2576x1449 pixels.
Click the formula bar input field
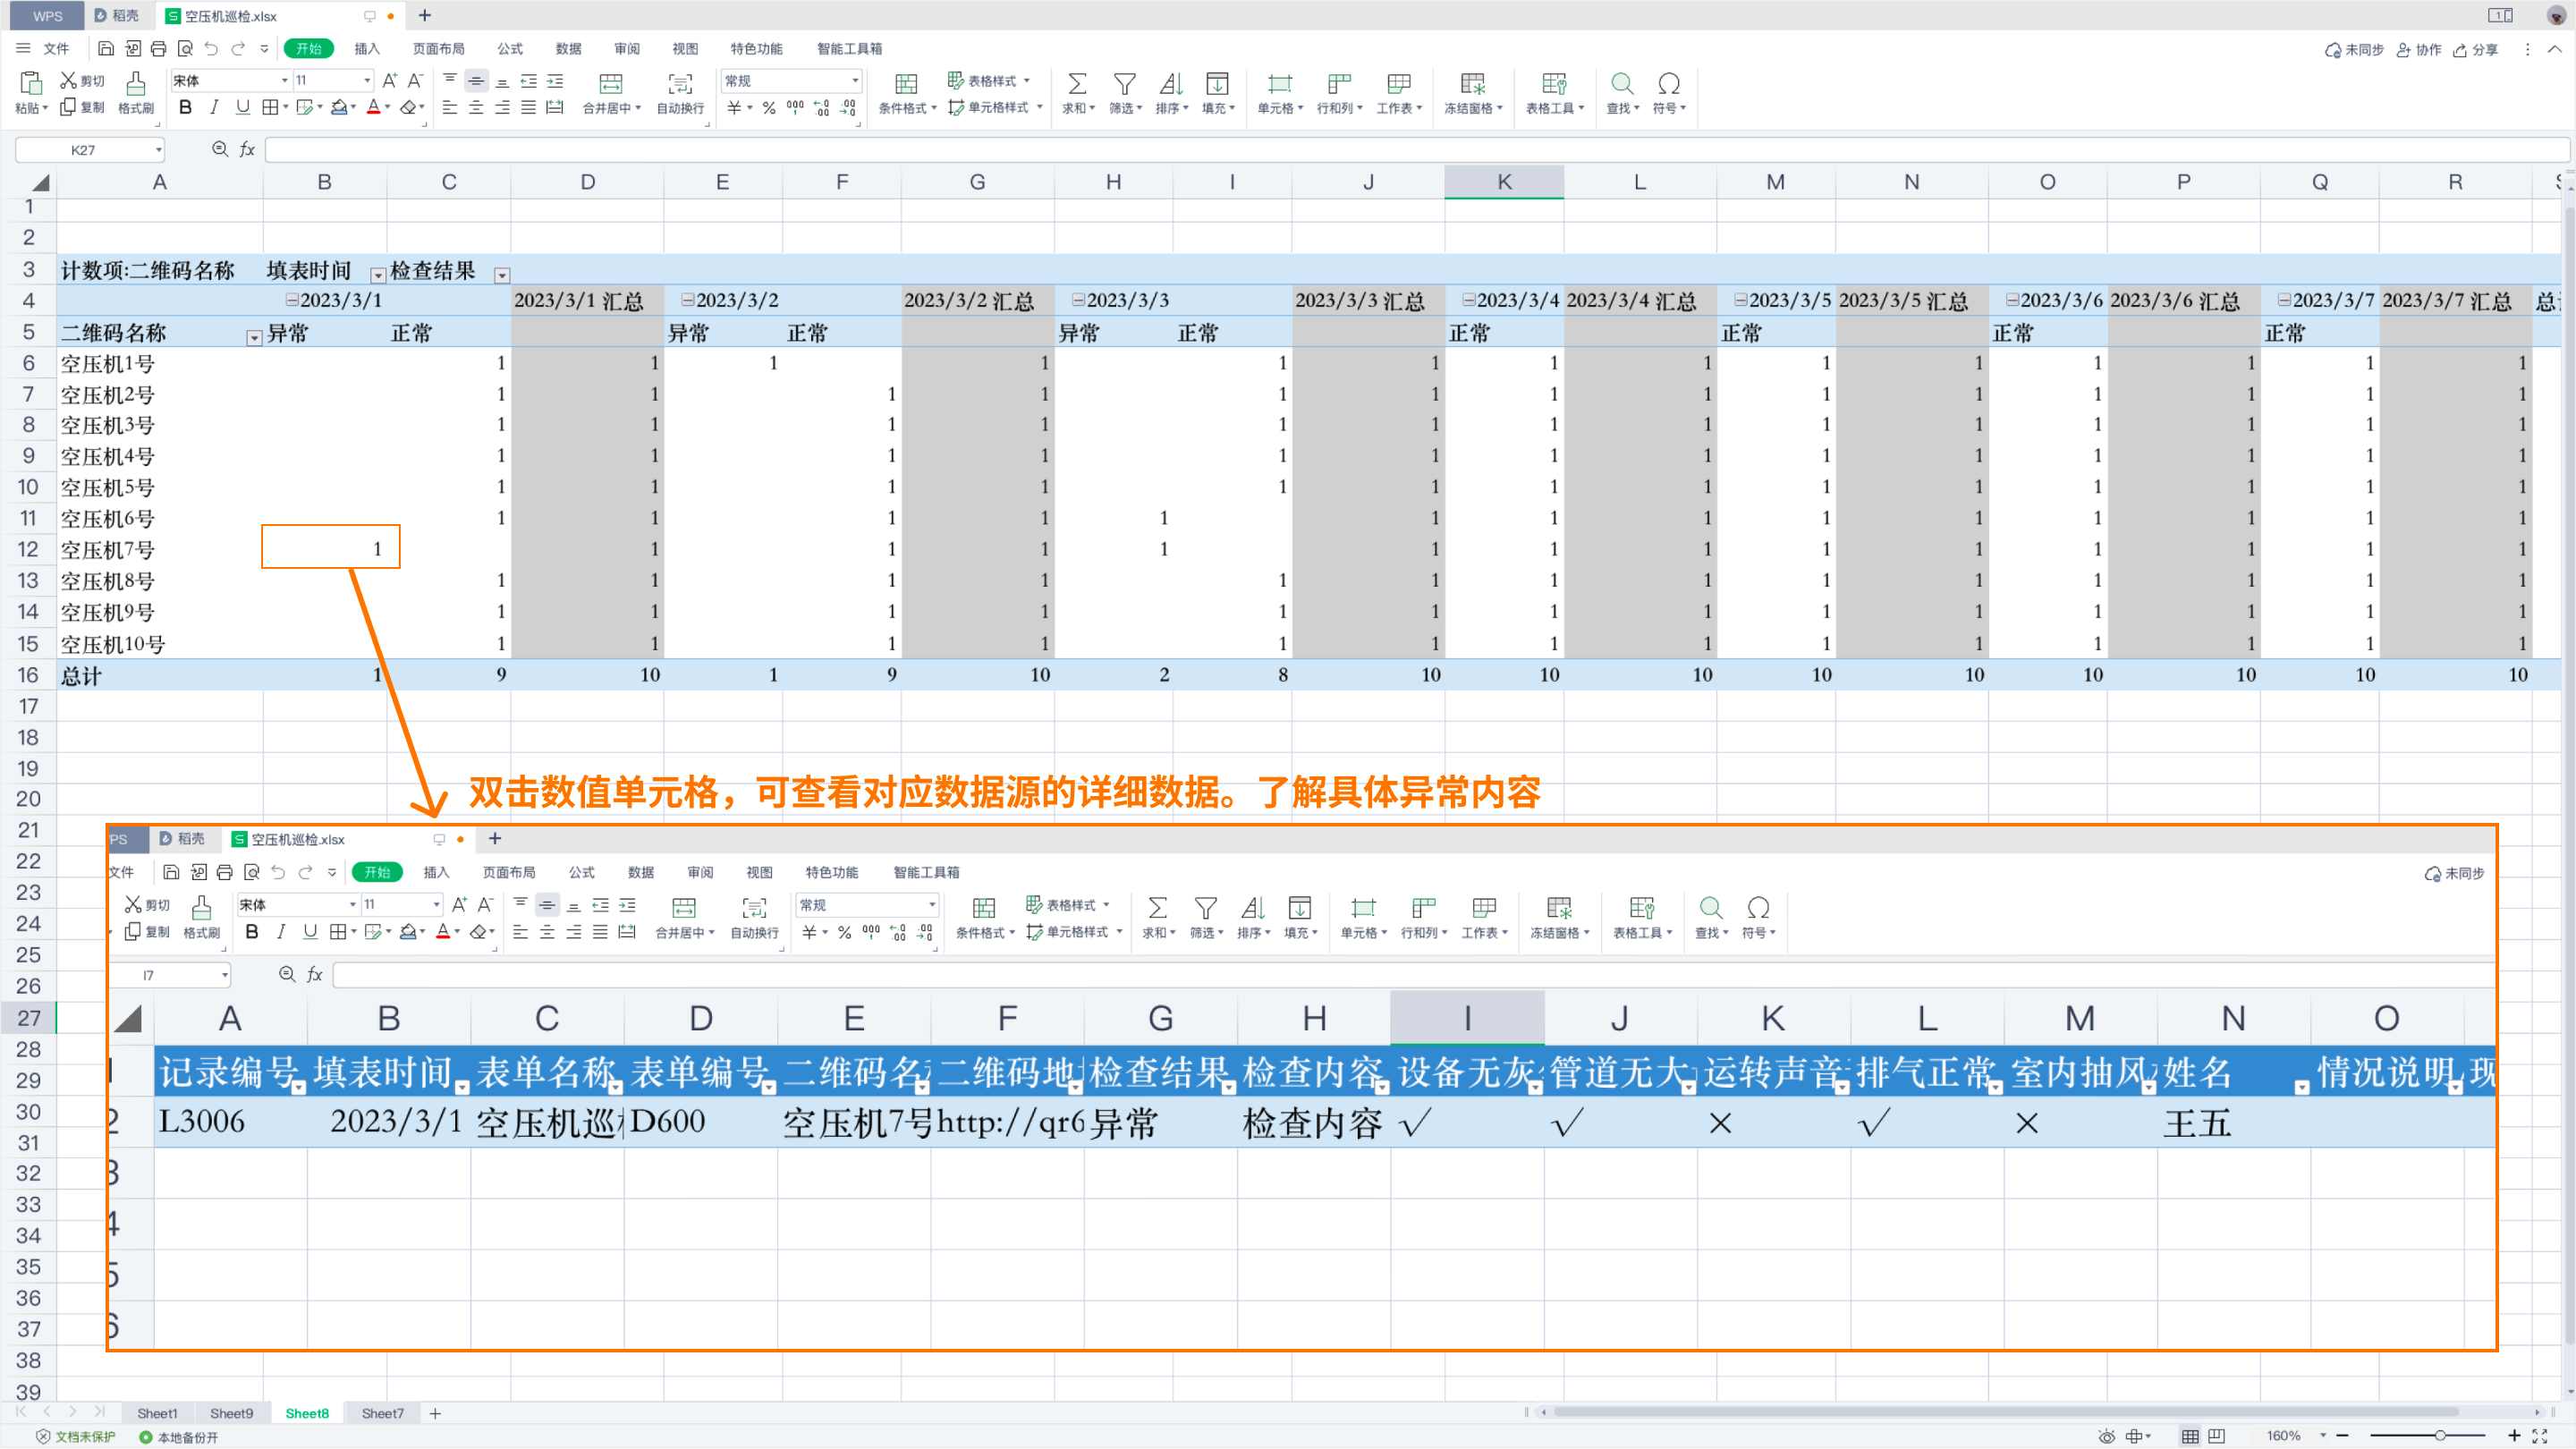1400,150
